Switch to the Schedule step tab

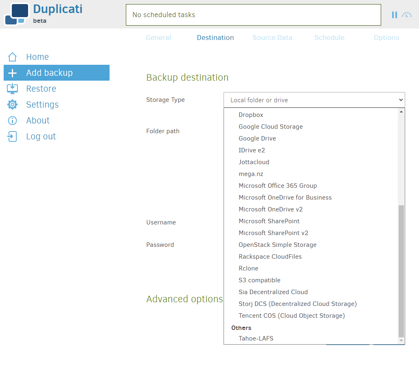click(329, 38)
